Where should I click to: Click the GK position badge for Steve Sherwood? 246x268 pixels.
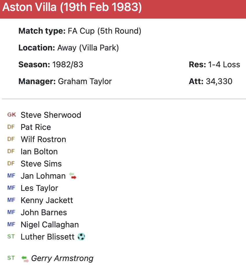[12, 115]
